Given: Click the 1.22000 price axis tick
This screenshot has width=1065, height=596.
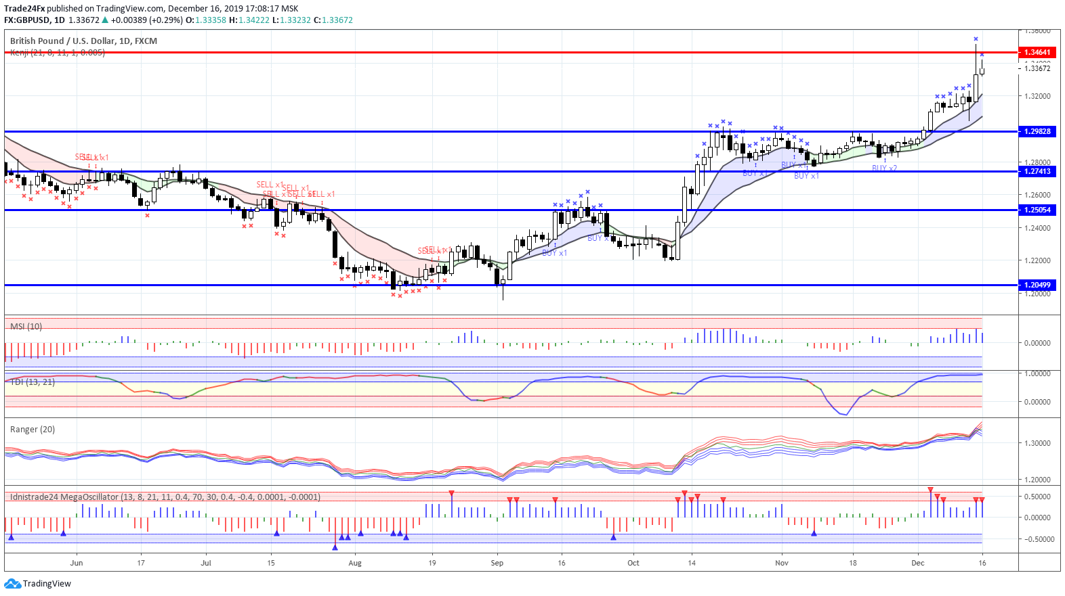Looking at the screenshot, I should point(1037,260).
